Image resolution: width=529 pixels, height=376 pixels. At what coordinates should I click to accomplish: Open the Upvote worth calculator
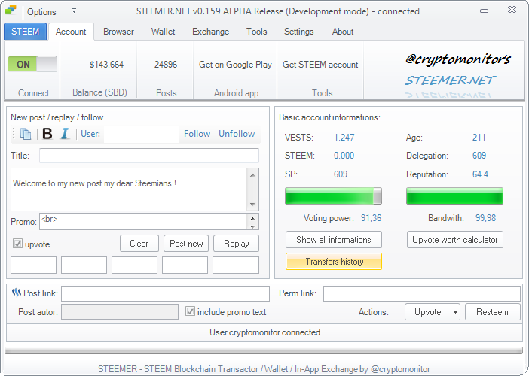click(x=455, y=240)
